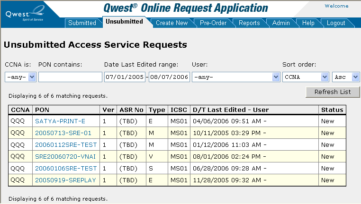361x204 pixels.
Task: Click the start date field 07/01/2005
Action: 125,77
